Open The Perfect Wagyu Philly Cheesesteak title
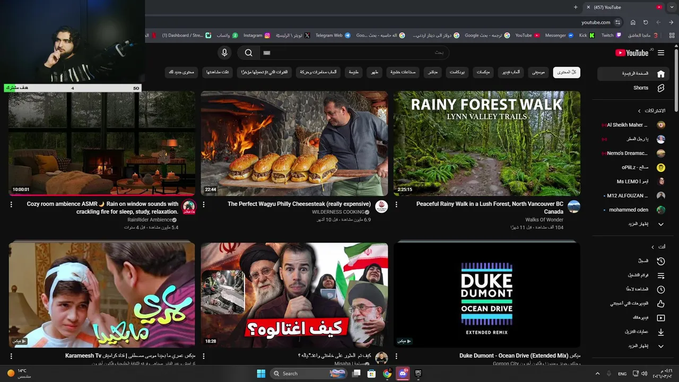Screen dimensions: 679x382 (299, 204)
